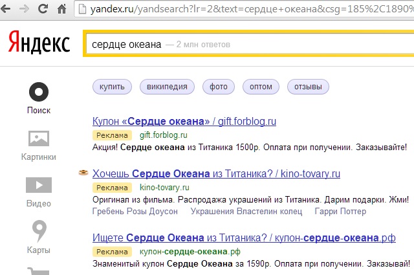
Task: Open the browser home page icon
Action: 62,9
